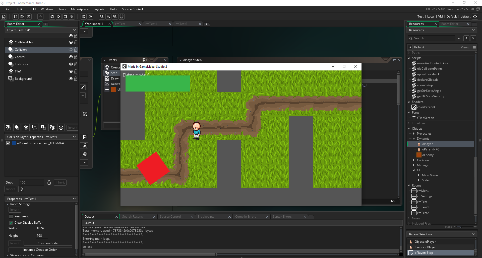
Task: Add a new tile layer icon
Action: click(26, 127)
